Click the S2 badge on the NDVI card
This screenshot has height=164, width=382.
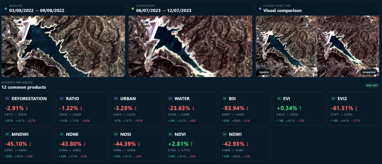pyautogui.click(x=170, y=134)
